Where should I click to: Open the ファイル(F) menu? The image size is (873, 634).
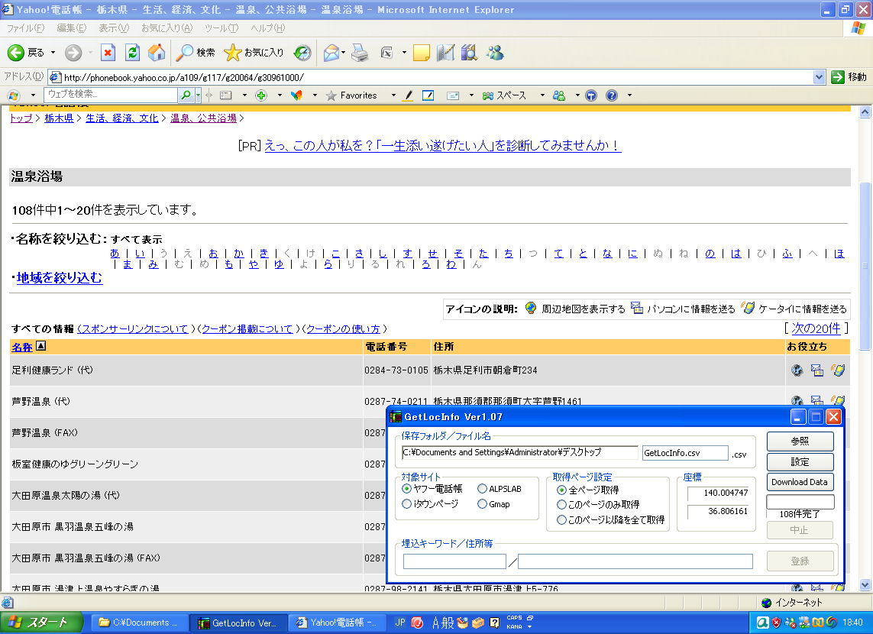coord(25,28)
